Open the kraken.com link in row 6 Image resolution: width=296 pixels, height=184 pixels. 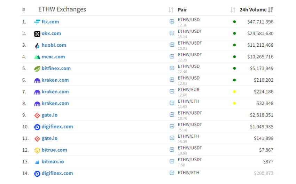[55, 80]
